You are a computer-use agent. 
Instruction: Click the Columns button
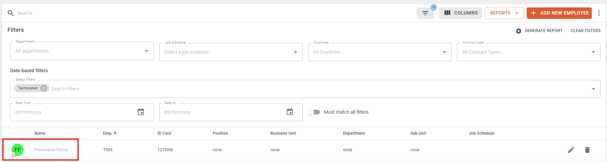tap(461, 13)
